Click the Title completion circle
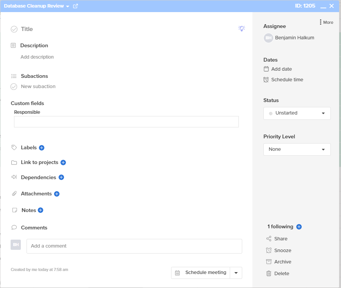The image size is (341, 288). pos(14,29)
